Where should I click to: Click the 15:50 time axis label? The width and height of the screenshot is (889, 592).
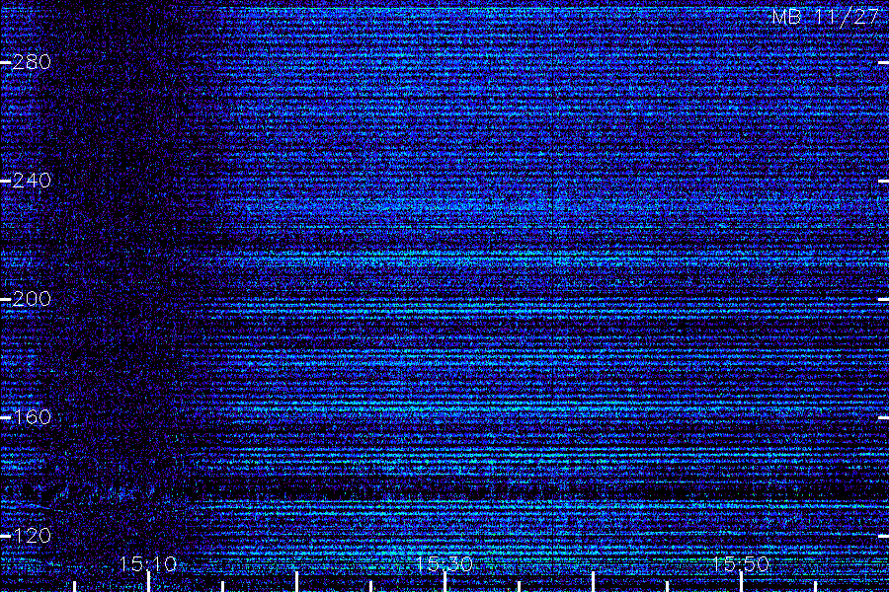741,563
